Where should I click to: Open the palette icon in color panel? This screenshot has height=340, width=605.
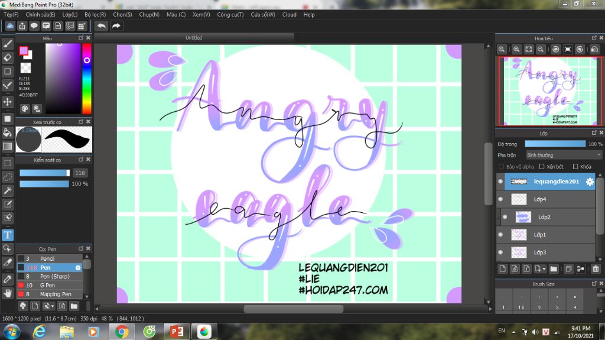(x=25, y=109)
